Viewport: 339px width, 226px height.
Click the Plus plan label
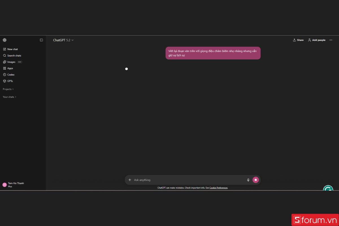tap(10, 187)
